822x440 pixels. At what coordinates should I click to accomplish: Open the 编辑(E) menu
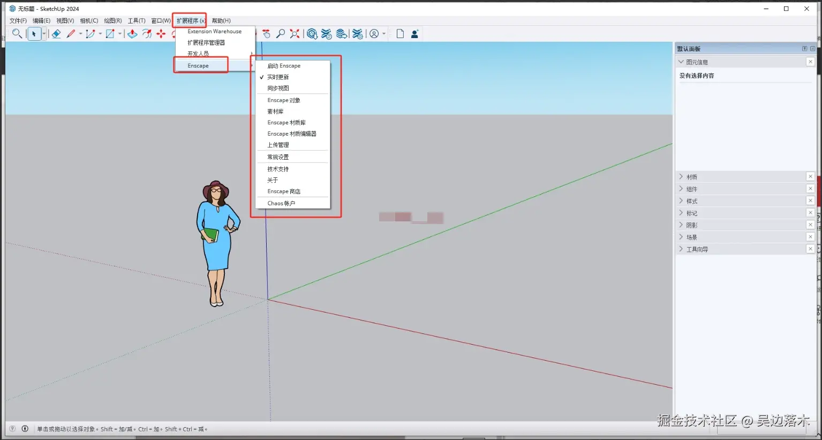click(x=41, y=21)
